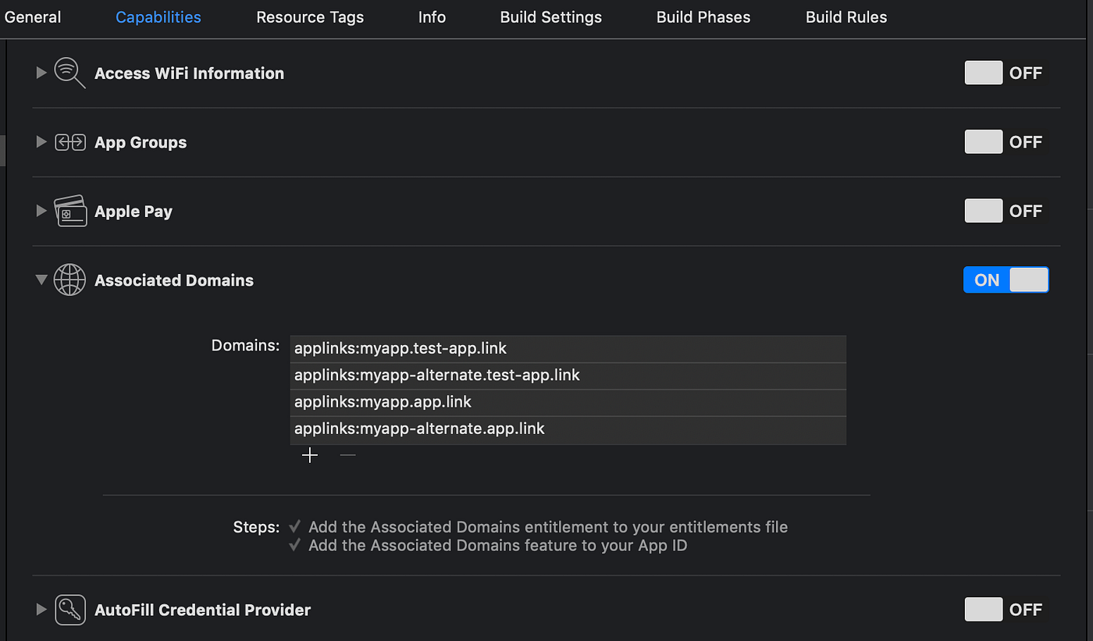Image resolution: width=1093 pixels, height=641 pixels.
Task: Expand the AutoFill Credential Provider section
Action: [41, 609]
